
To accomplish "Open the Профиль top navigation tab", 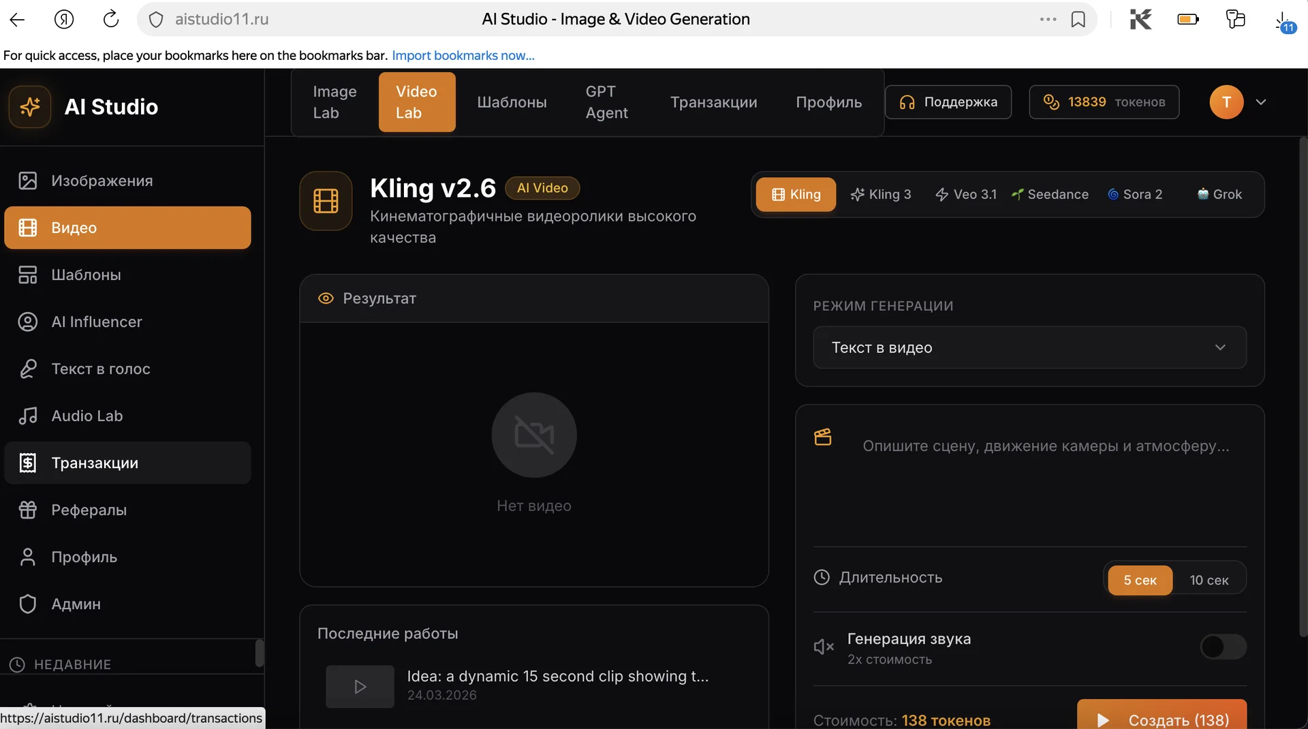I will [829, 102].
